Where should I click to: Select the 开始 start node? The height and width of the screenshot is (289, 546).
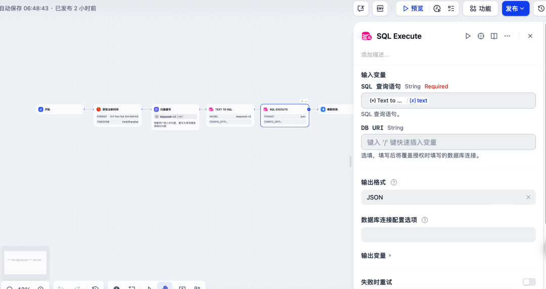pos(60,109)
